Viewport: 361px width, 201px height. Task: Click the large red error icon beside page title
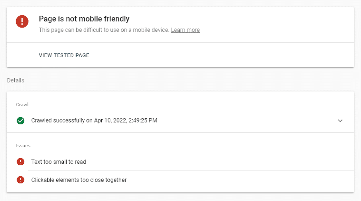tap(22, 21)
